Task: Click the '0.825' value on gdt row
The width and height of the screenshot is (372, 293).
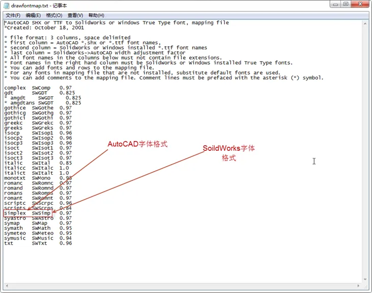Action: (67, 93)
